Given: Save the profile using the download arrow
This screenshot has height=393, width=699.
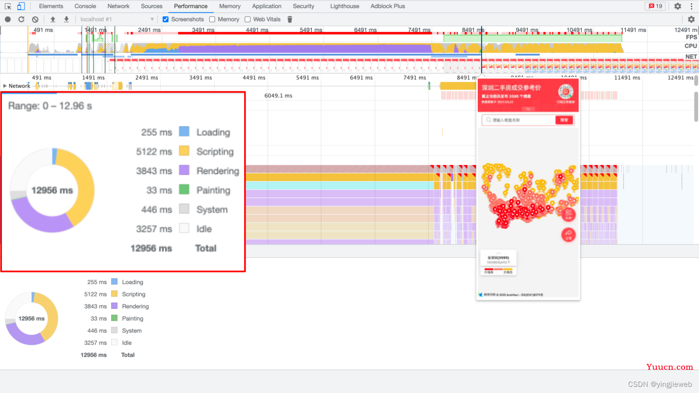Looking at the screenshot, I should [67, 19].
